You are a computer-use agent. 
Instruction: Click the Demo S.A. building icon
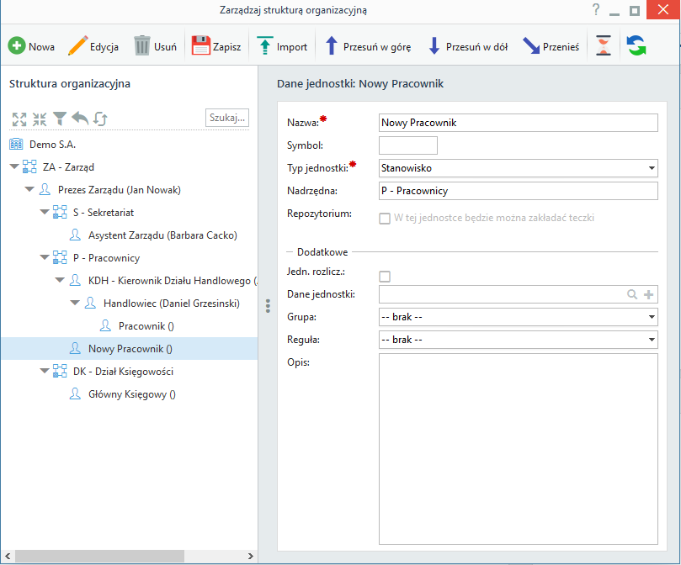click(16, 145)
